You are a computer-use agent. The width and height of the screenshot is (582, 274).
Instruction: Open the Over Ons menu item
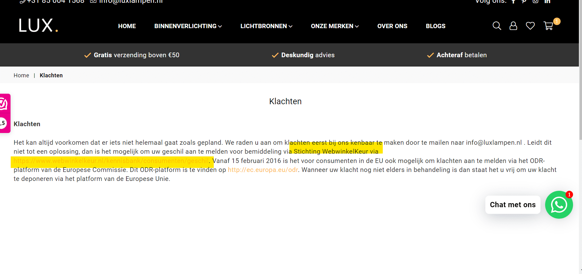pyautogui.click(x=392, y=26)
